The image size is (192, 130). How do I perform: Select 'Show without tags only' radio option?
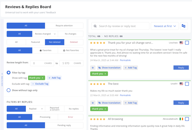pyautogui.click(x=9, y=90)
